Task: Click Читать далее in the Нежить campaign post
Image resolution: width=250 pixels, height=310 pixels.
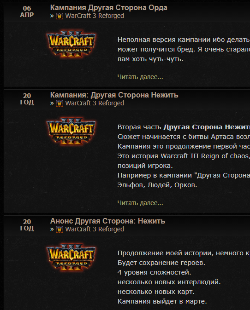Action: tap(140, 203)
